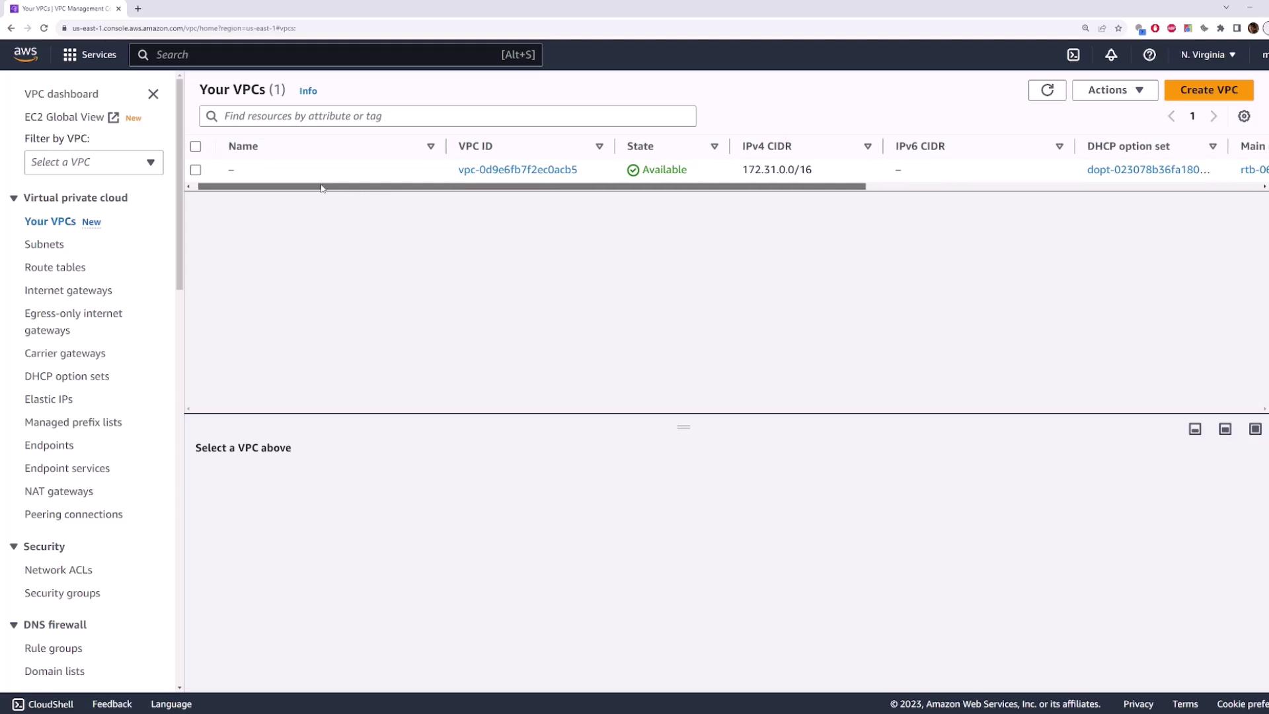
Task: Open the Select a VPC filter dropdown
Action: [x=94, y=163]
